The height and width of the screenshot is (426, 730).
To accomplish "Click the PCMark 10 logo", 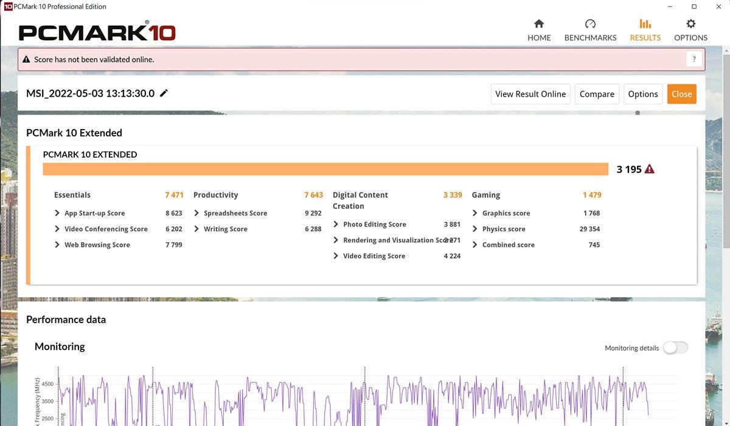I will tap(97, 32).
